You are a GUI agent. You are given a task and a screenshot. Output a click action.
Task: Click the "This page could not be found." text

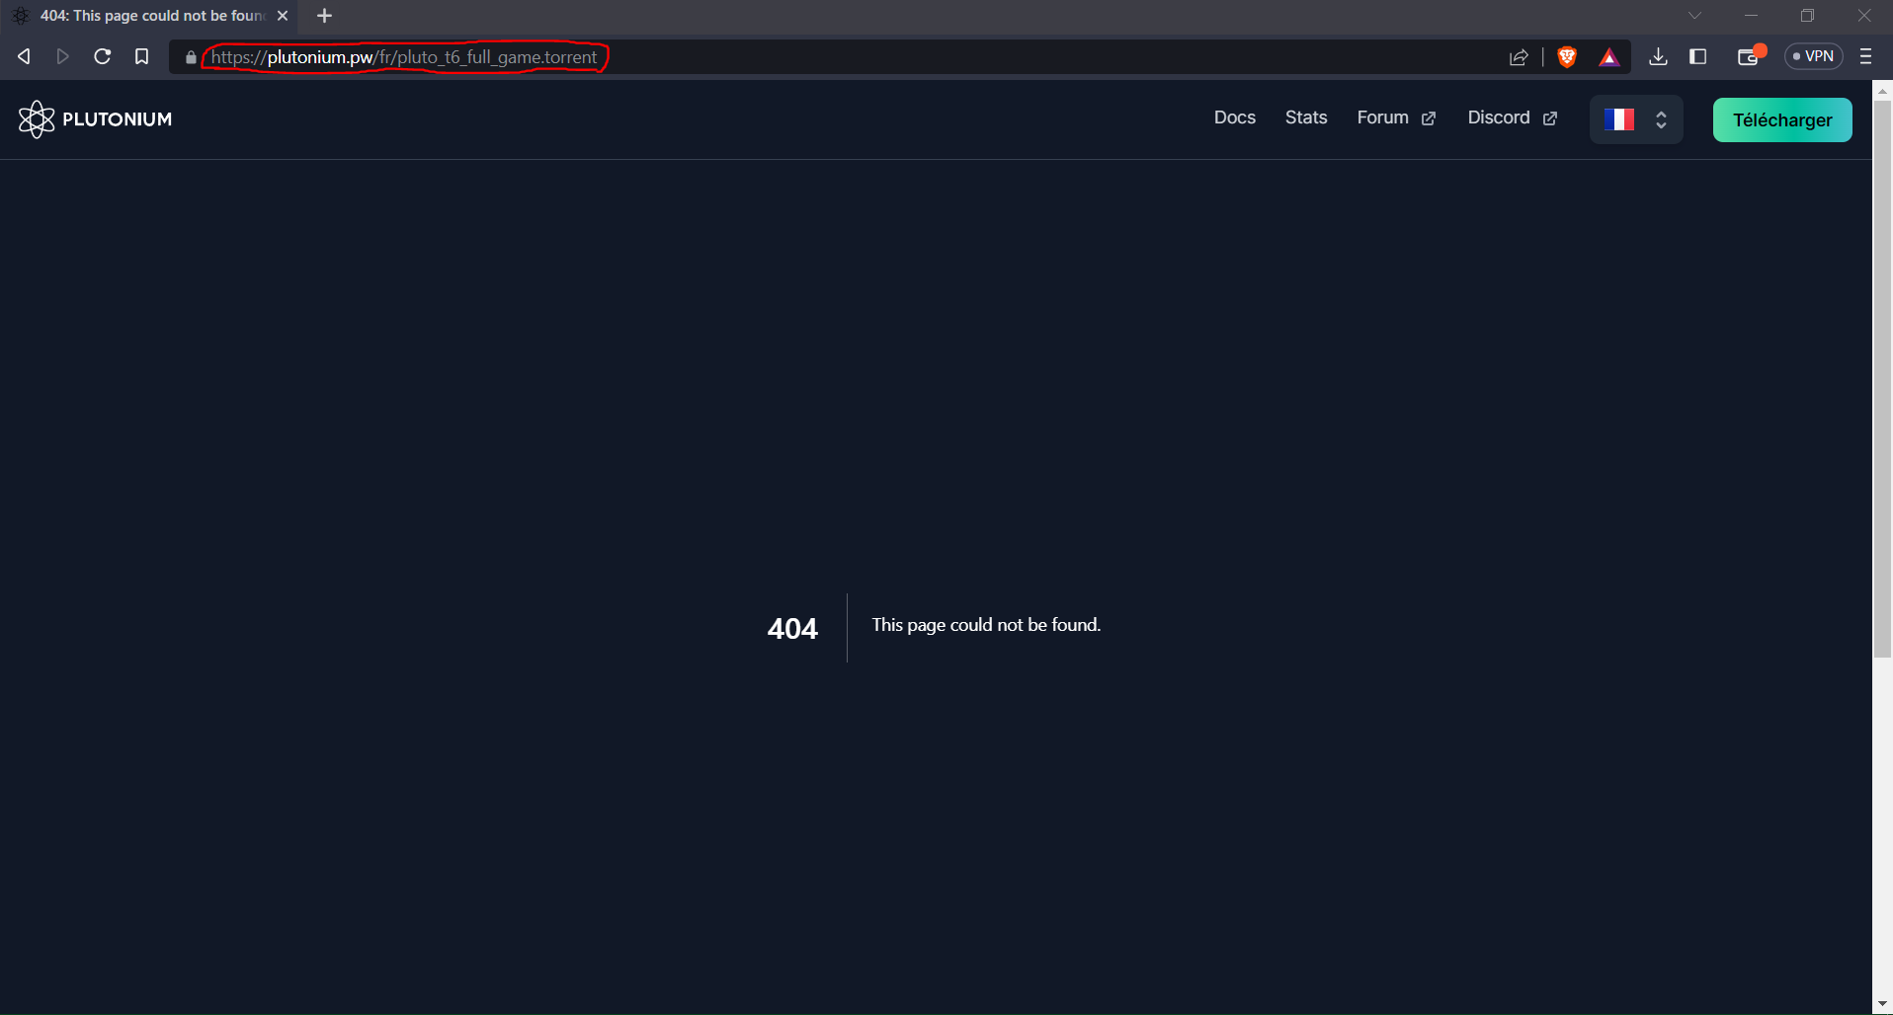pyautogui.click(x=986, y=625)
